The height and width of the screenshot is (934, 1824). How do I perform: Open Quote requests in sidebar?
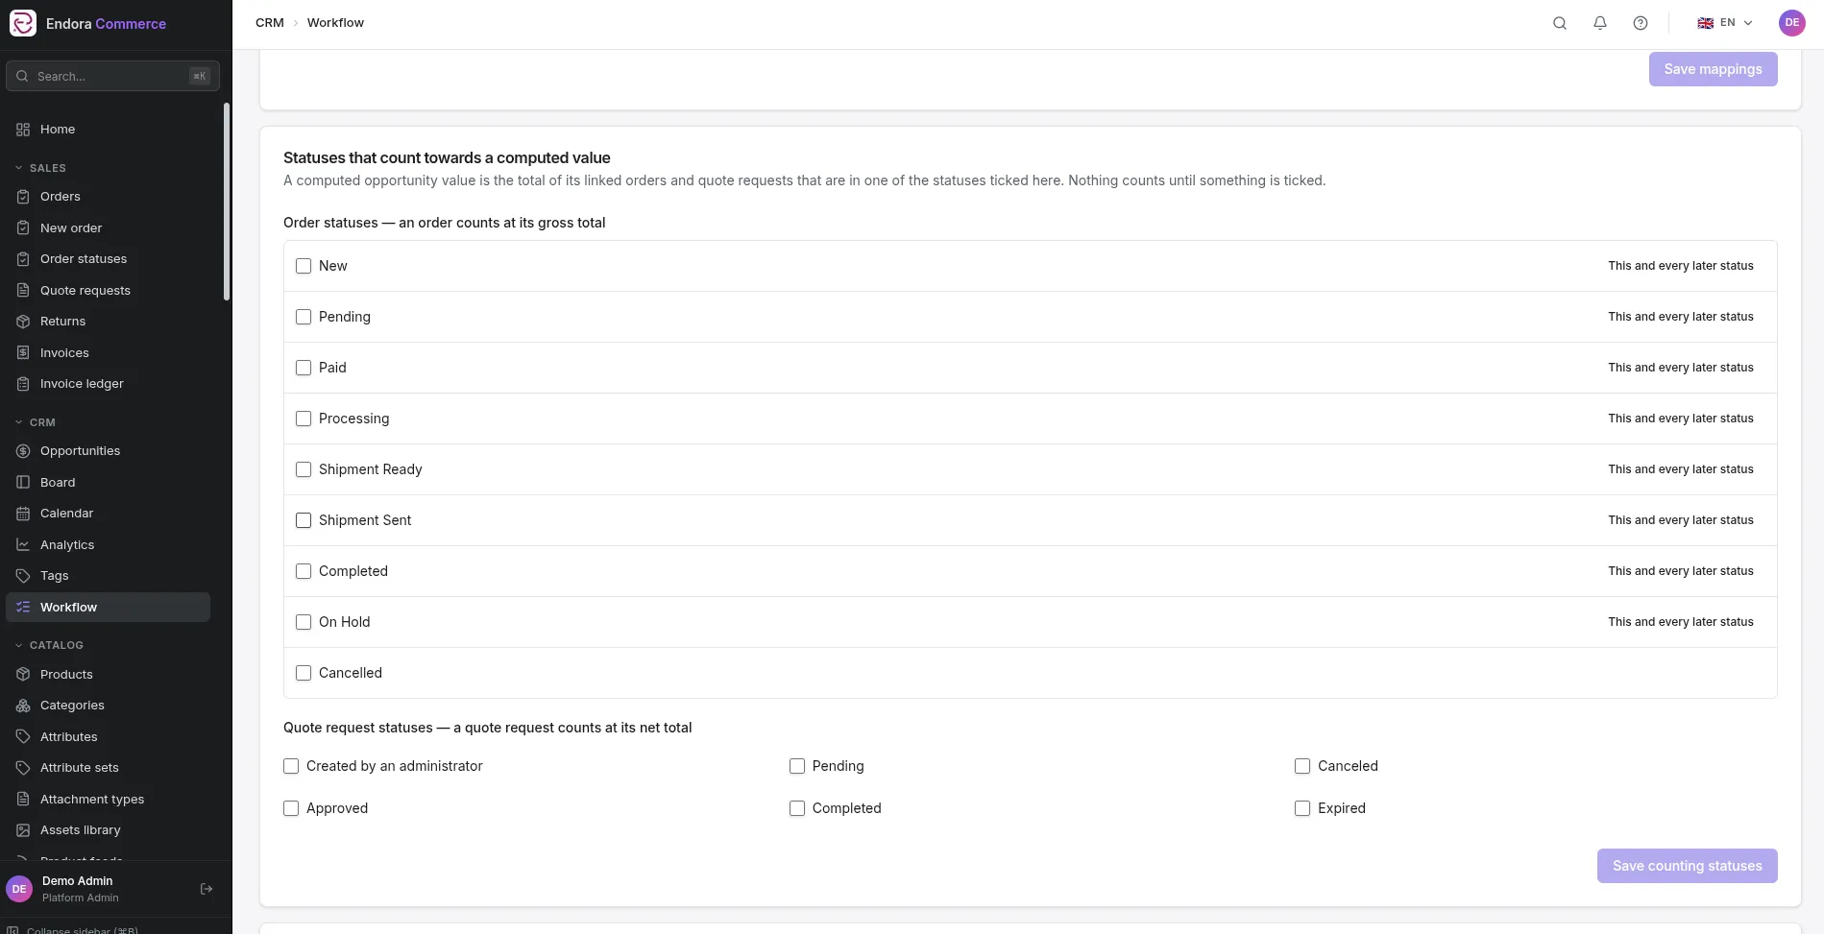pos(108,291)
